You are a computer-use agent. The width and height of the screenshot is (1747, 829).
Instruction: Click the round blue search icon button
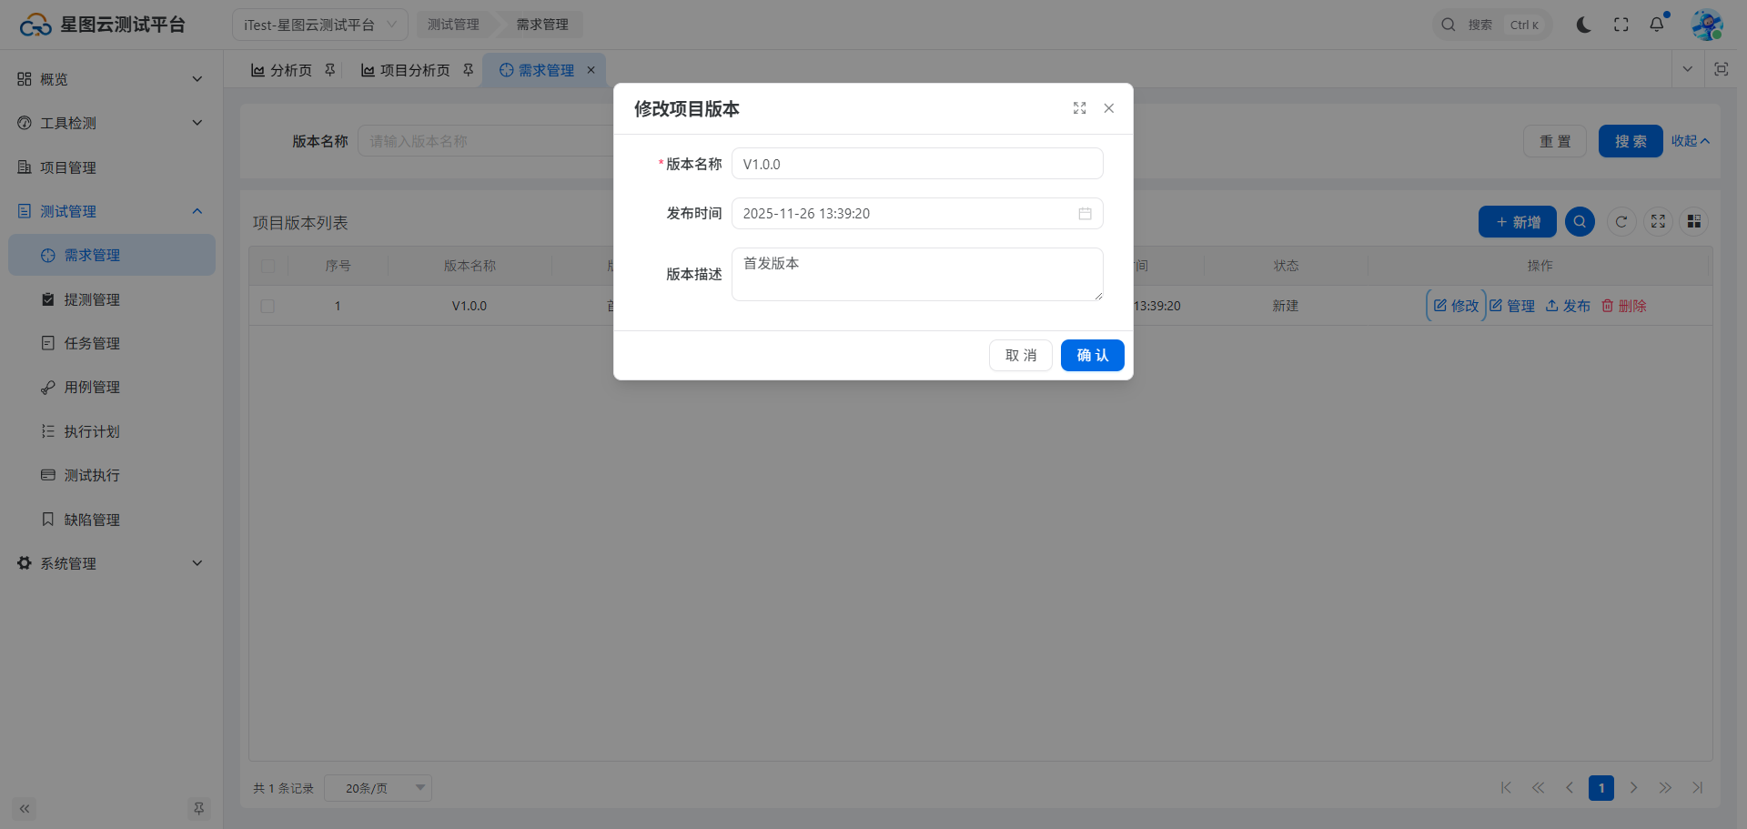1580,222
